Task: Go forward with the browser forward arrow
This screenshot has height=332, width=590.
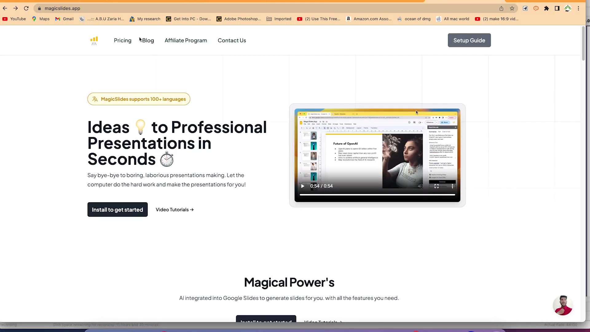Action: click(15, 8)
